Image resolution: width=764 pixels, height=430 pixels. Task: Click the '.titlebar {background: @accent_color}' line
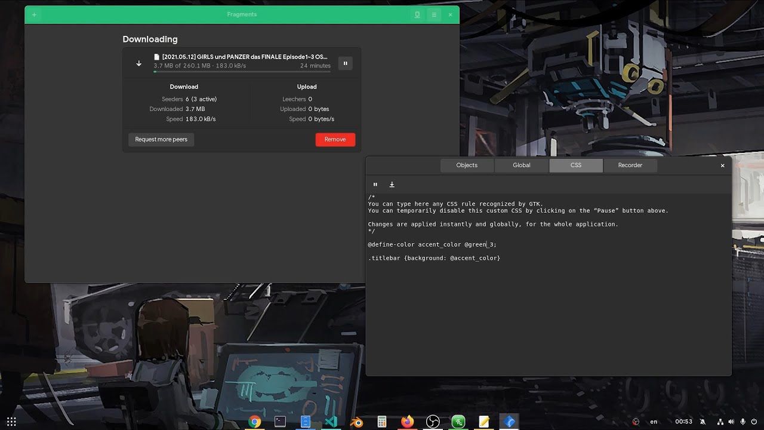tap(434, 258)
